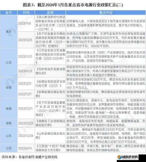Click content cell 依托5G通信基站
Screen dimensions: 146x162
tap(106, 108)
